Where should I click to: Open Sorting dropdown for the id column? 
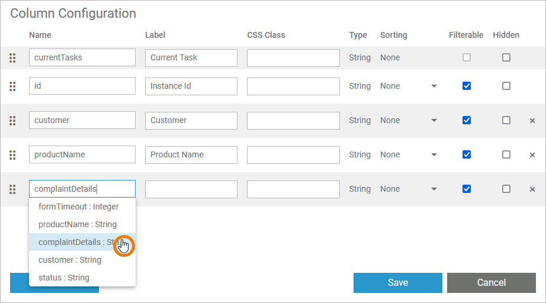(x=433, y=86)
